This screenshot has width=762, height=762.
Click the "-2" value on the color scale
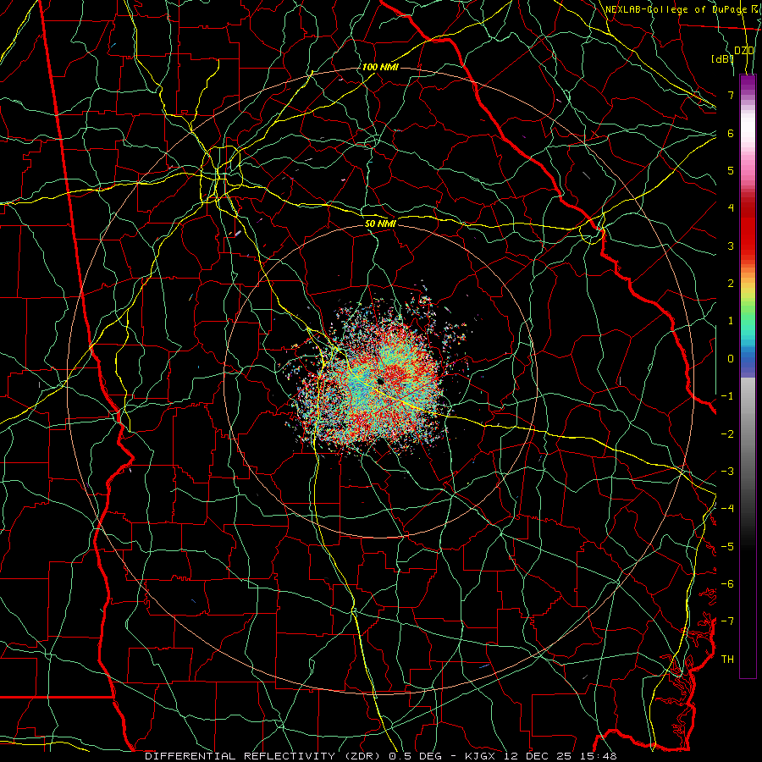tap(727, 434)
